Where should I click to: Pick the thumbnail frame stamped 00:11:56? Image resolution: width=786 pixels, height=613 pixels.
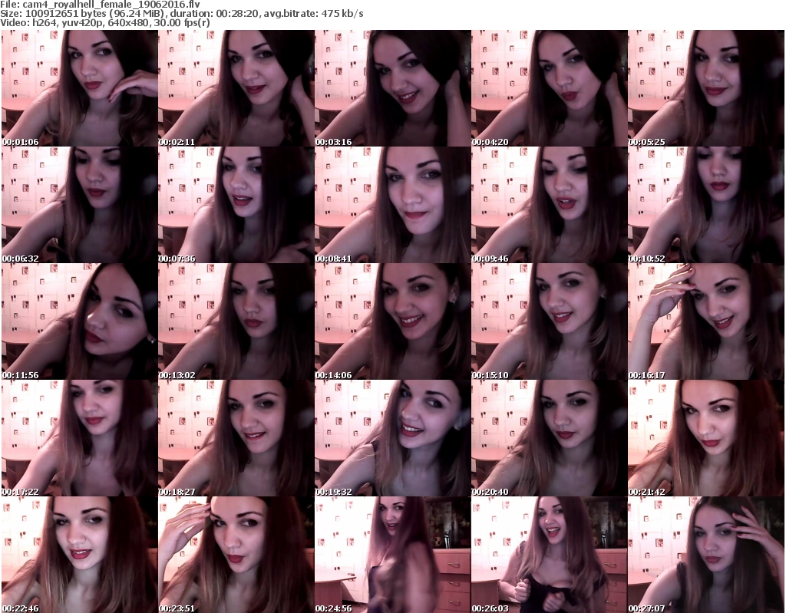(80, 321)
